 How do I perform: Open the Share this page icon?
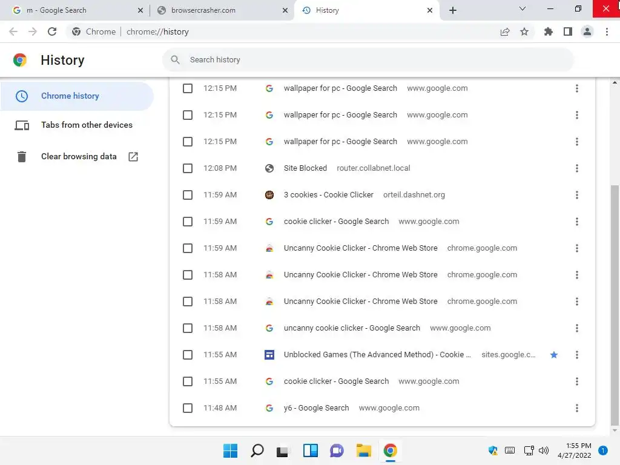click(x=505, y=31)
